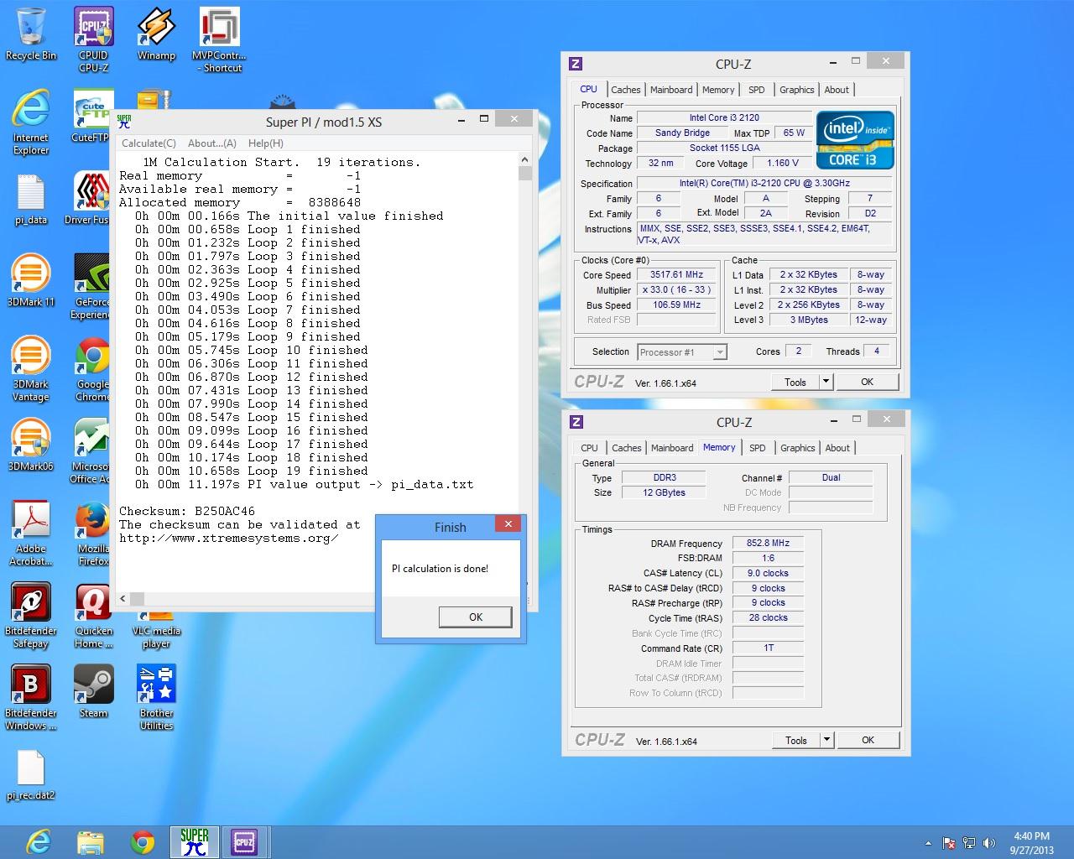Launch the Winamp desktop shortcut
This screenshot has width=1074, height=859.
click(156, 34)
